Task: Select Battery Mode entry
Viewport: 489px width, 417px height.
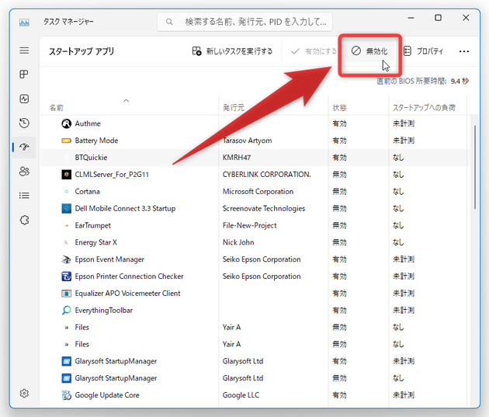Action: [x=96, y=141]
